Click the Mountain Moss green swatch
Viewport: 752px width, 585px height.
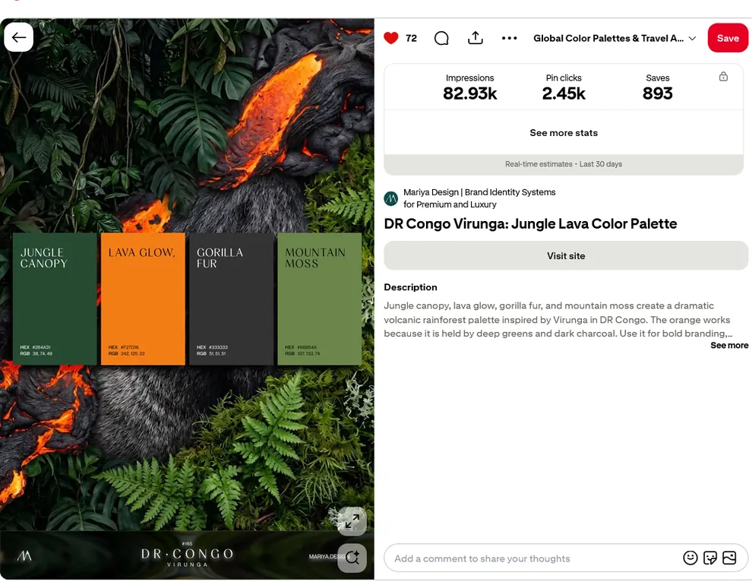[x=319, y=299]
